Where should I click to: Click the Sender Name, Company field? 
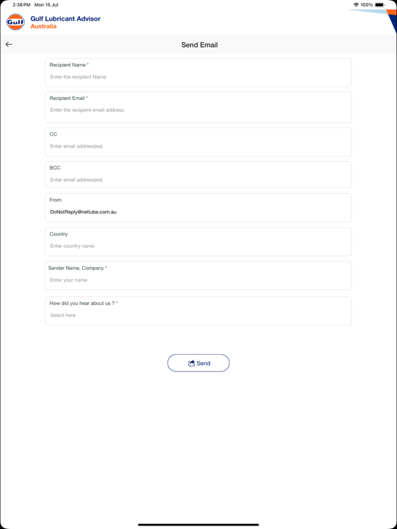(198, 276)
